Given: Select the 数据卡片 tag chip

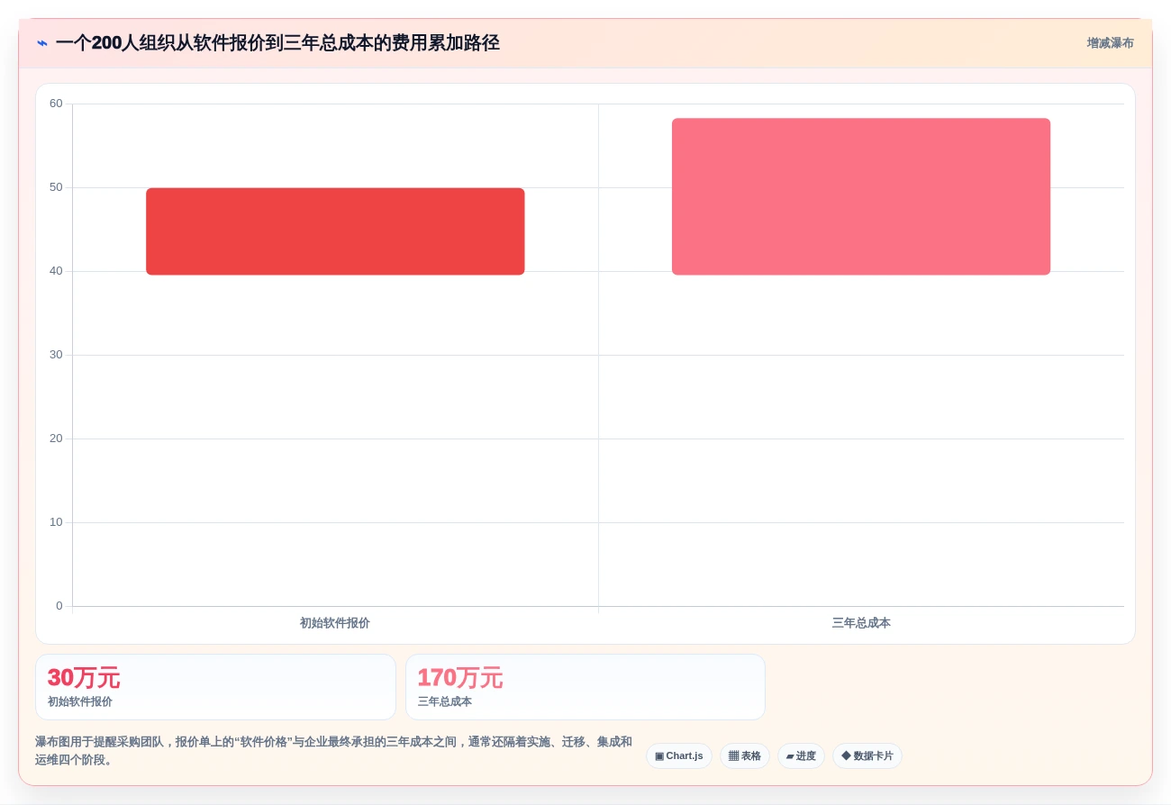Looking at the screenshot, I should click(x=867, y=756).
